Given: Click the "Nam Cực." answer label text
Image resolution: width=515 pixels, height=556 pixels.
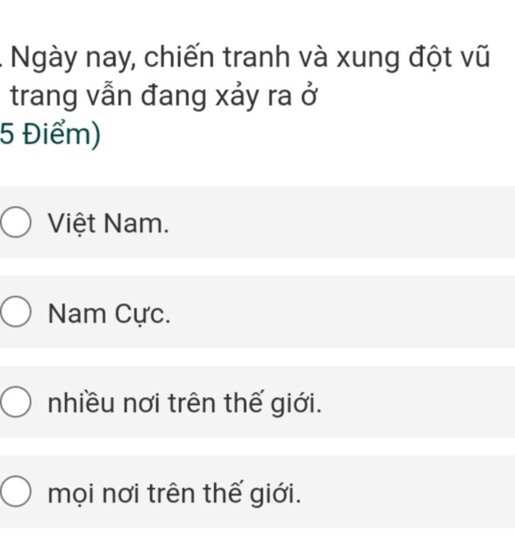Looking at the screenshot, I should click(x=109, y=314).
